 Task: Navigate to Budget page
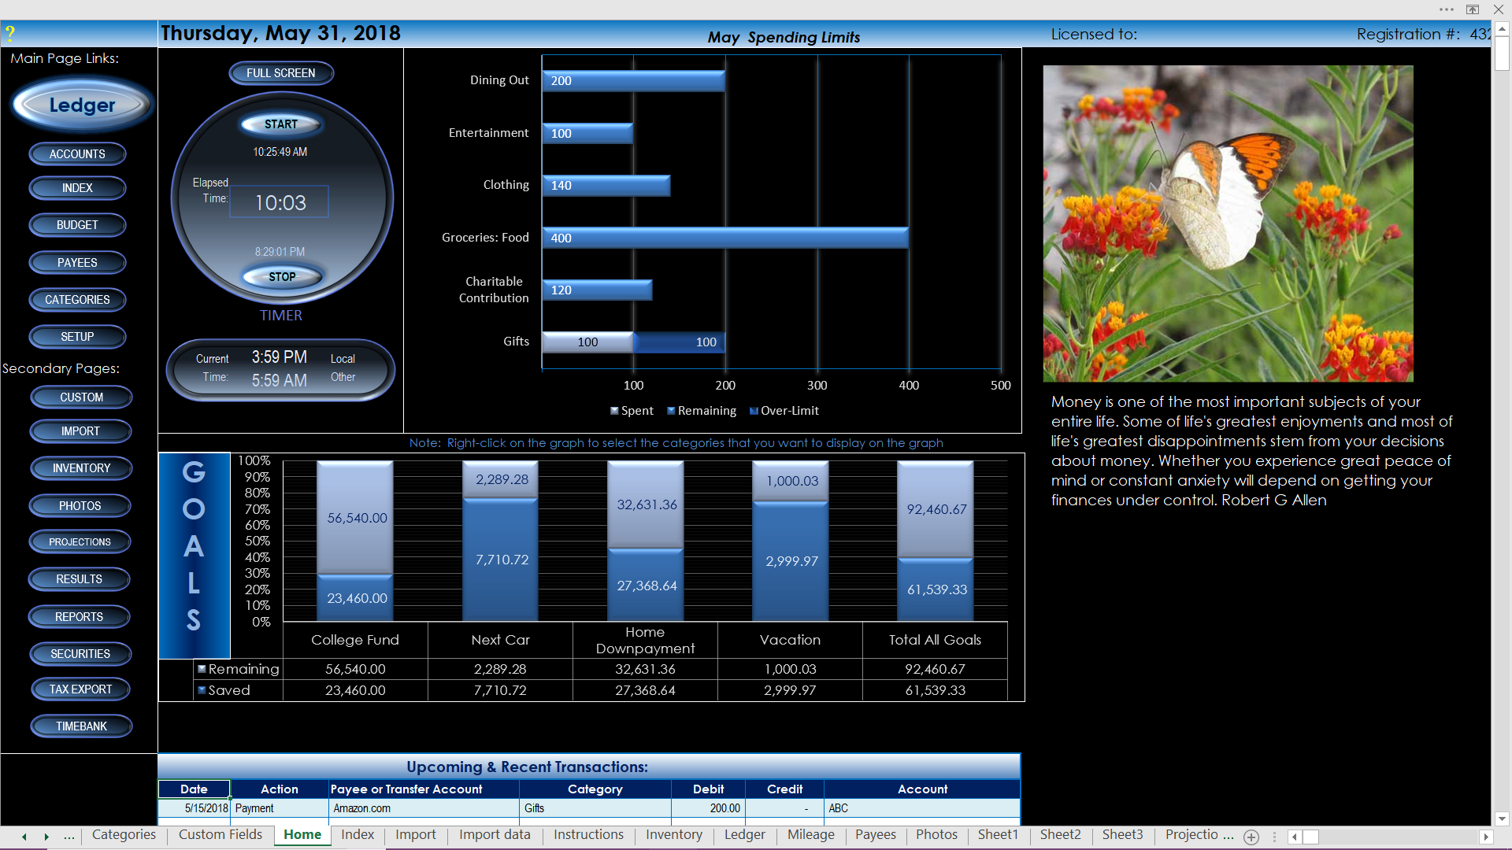point(77,225)
